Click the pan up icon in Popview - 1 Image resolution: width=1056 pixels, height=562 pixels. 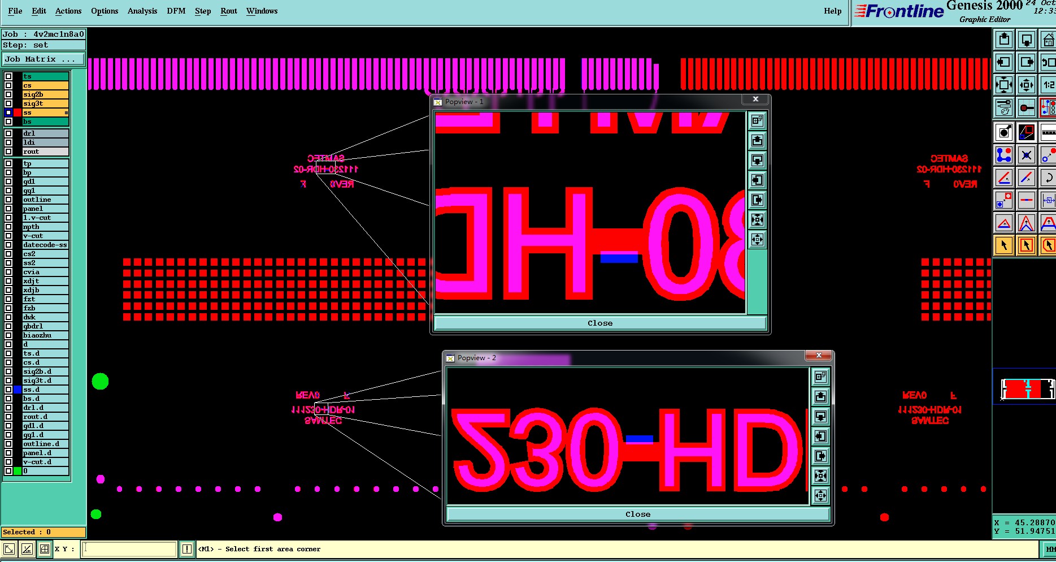tap(757, 140)
